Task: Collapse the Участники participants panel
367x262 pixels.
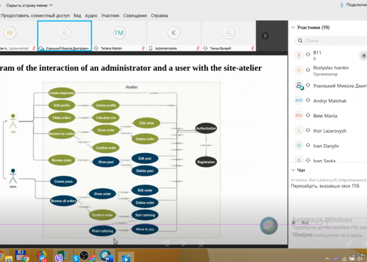Action: pyautogui.click(x=293, y=27)
